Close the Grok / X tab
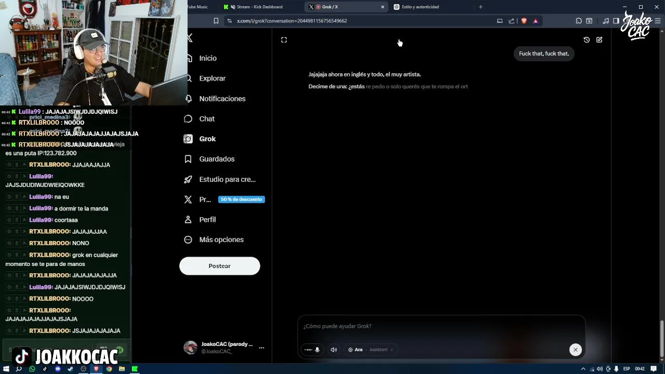Viewport: 665px width, 374px height. [x=383, y=7]
